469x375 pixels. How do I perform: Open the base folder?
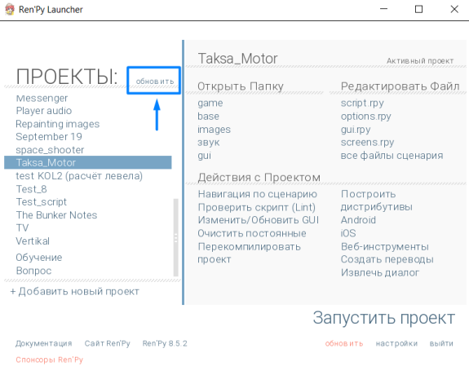[208, 116]
